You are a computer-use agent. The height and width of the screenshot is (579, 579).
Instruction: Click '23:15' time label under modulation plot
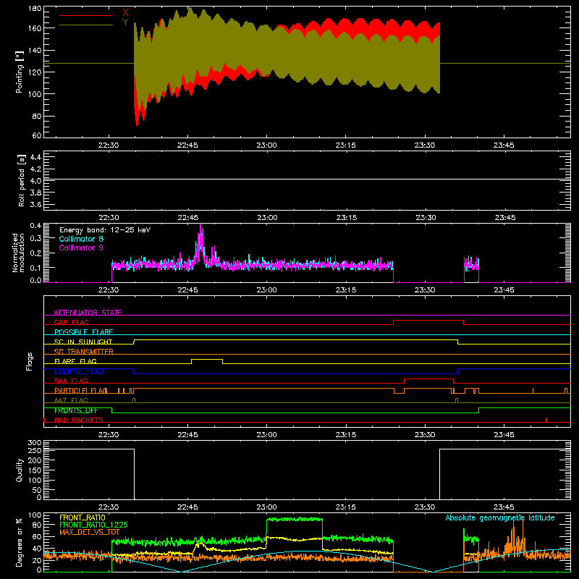point(346,290)
